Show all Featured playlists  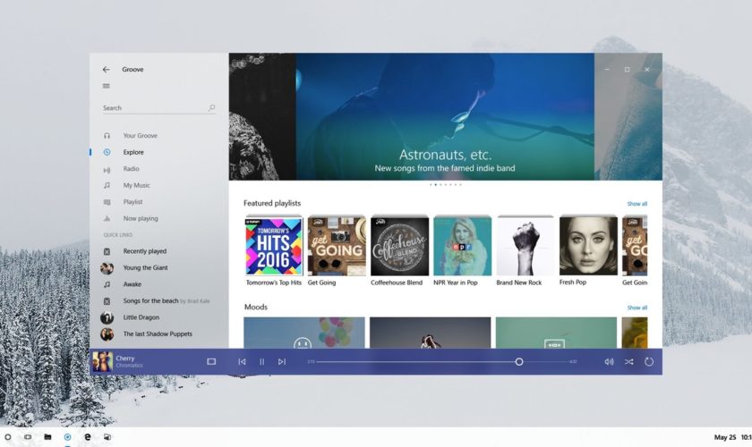click(x=637, y=204)
